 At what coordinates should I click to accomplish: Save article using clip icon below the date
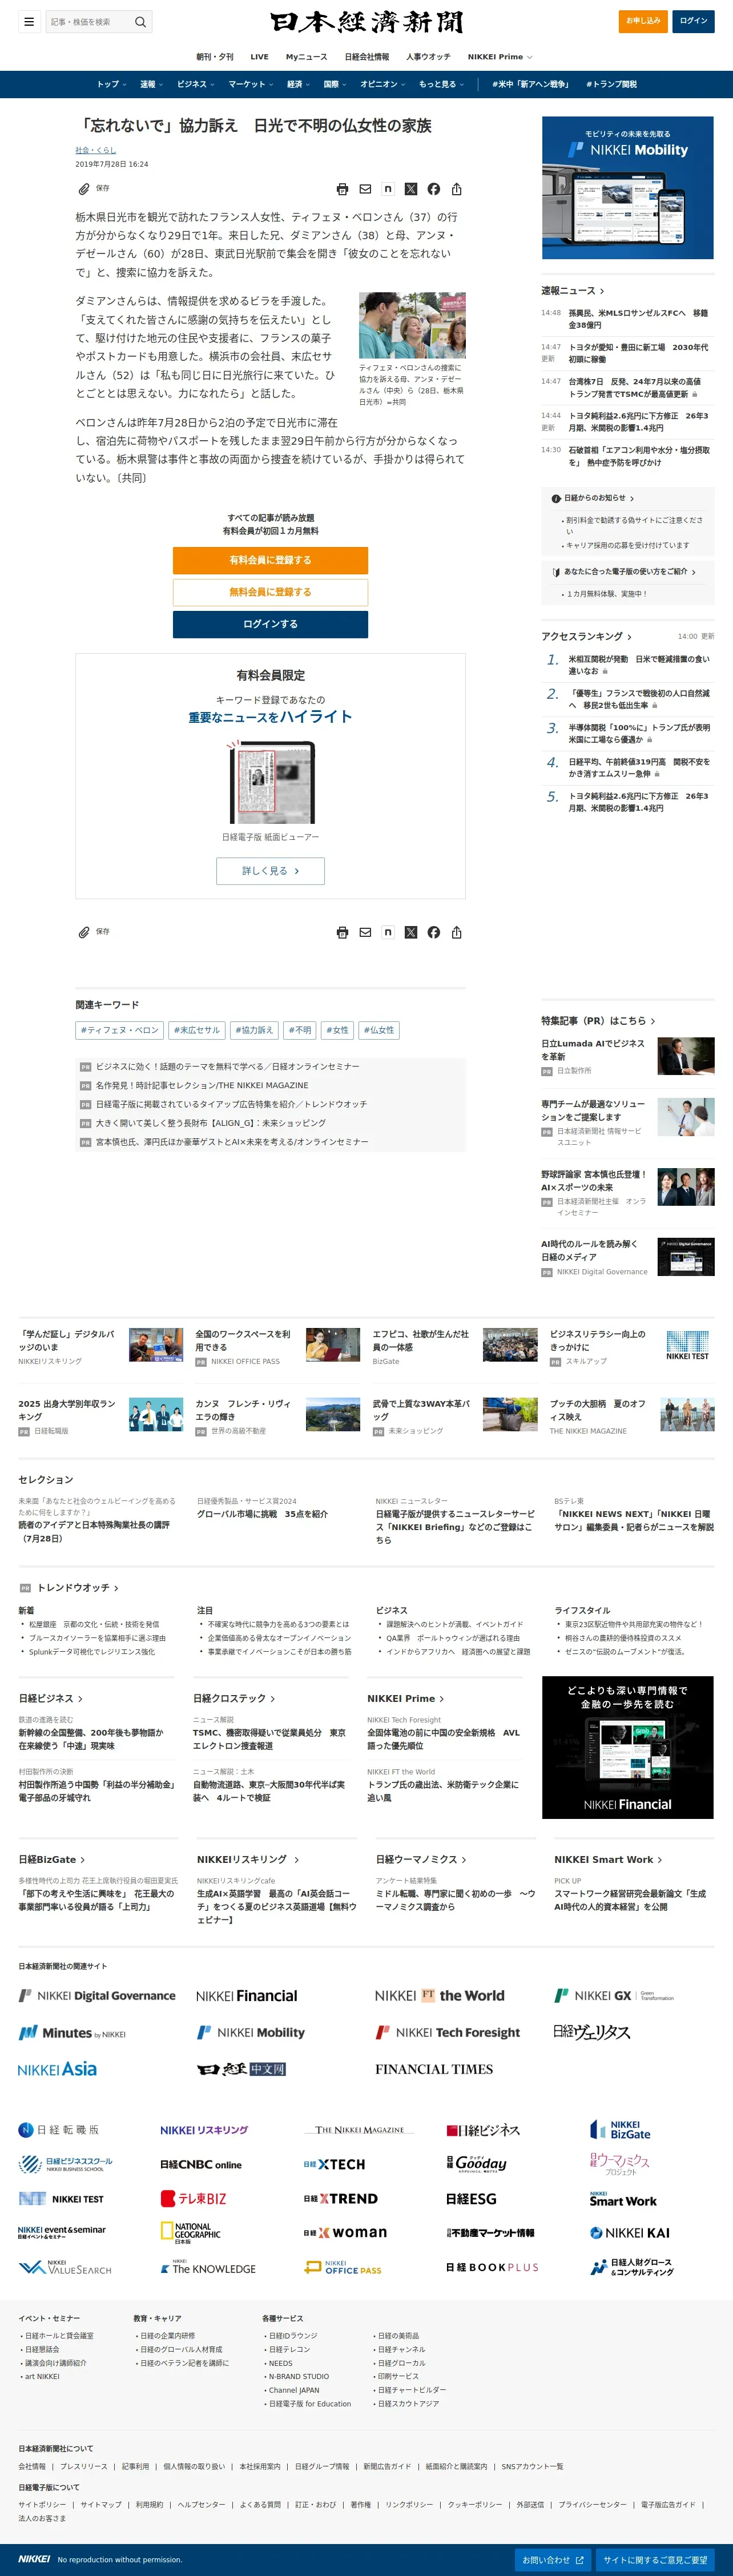pos(85,188)
